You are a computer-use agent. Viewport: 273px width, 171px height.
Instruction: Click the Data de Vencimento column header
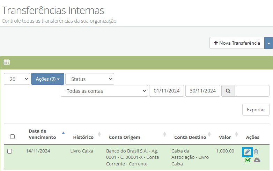click(x=42, y=134)
